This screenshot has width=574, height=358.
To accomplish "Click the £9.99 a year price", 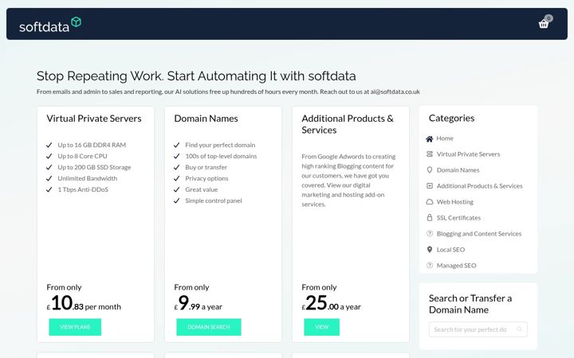I will tap(198, 303).
